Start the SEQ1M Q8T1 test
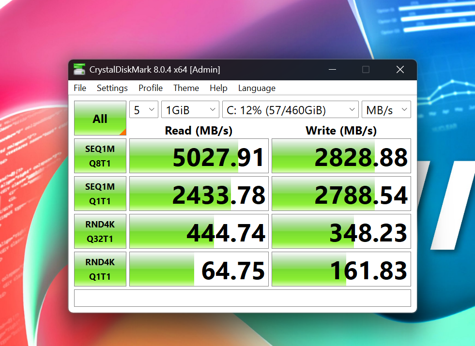Viewport: 475px width, 346px height. pos(100,156)
